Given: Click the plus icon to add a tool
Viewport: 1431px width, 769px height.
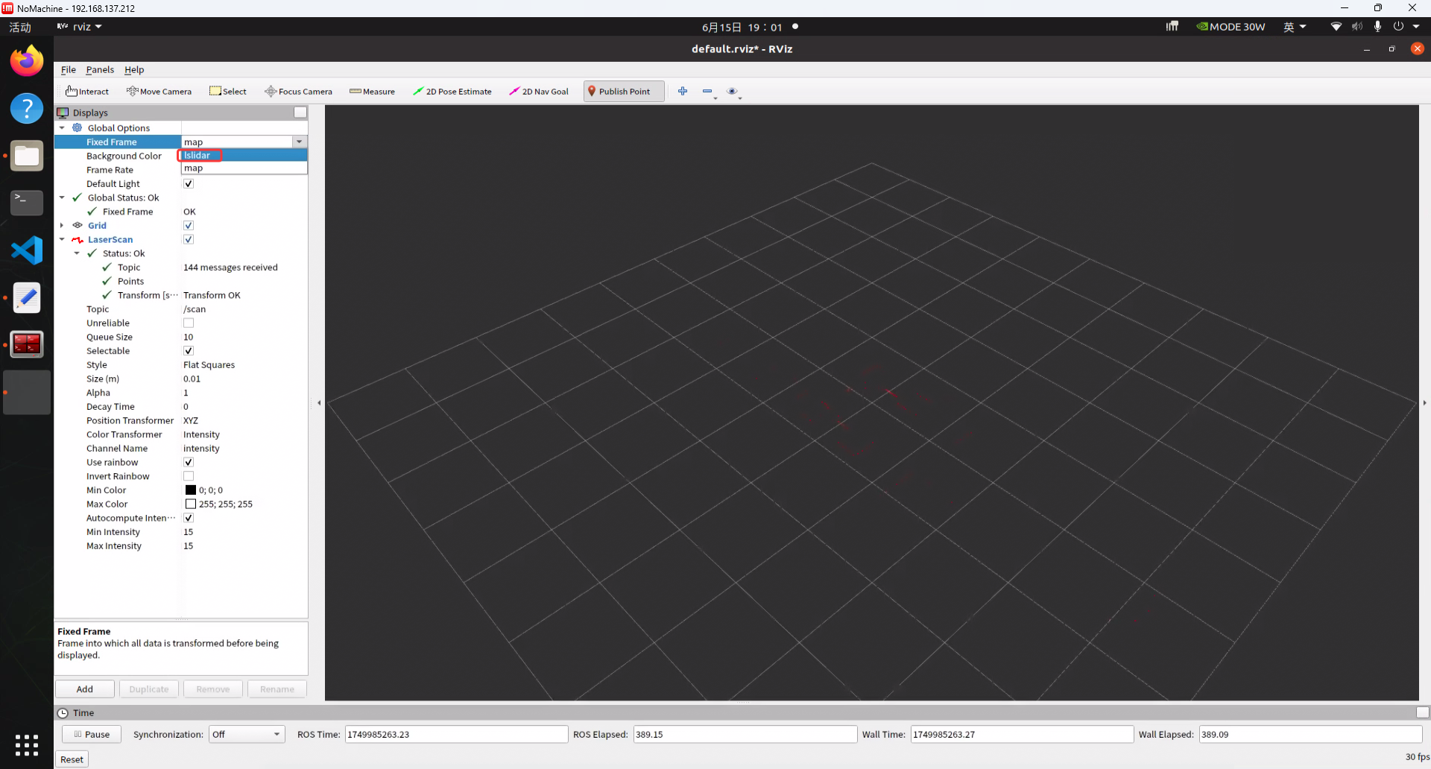Looking at the screenshot, I should [682, 91].
